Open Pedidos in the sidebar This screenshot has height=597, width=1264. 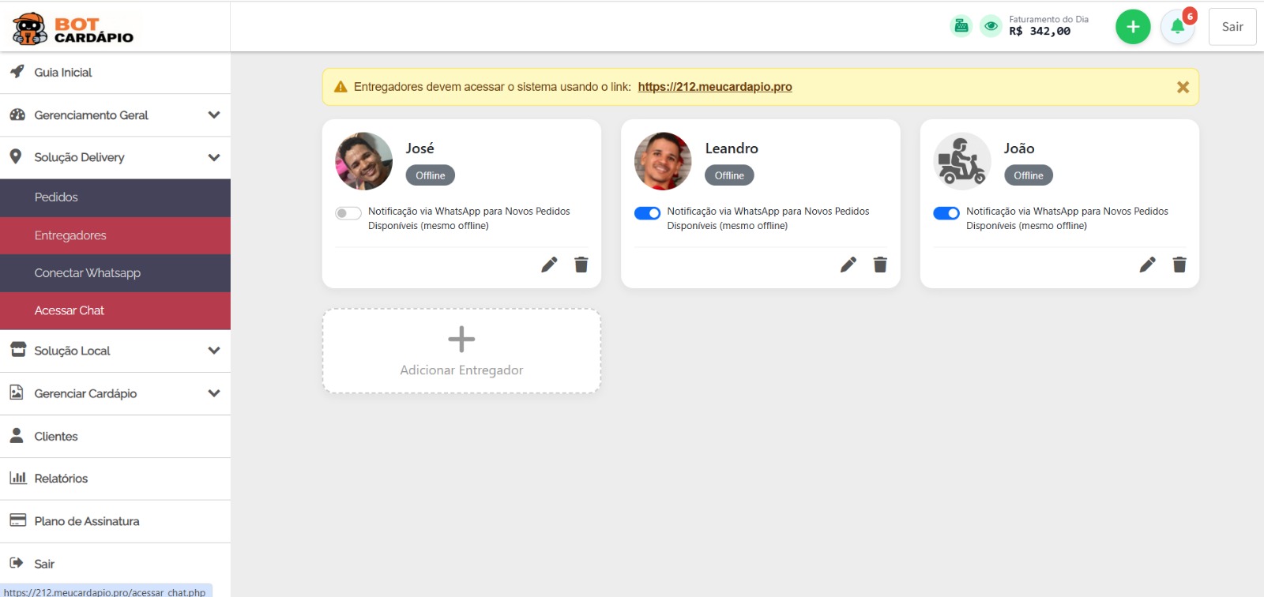pyautogui.click(x=57, y=197)
